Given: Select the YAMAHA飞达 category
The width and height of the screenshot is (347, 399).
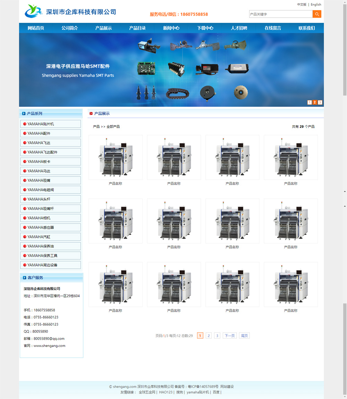Looking at the screenshot, I should point(51,143).
